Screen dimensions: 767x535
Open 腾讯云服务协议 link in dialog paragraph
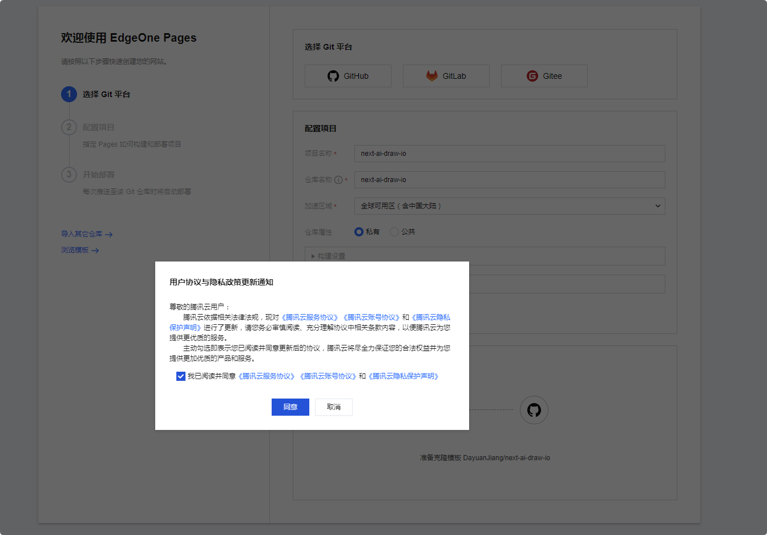[x=310, y=317]
